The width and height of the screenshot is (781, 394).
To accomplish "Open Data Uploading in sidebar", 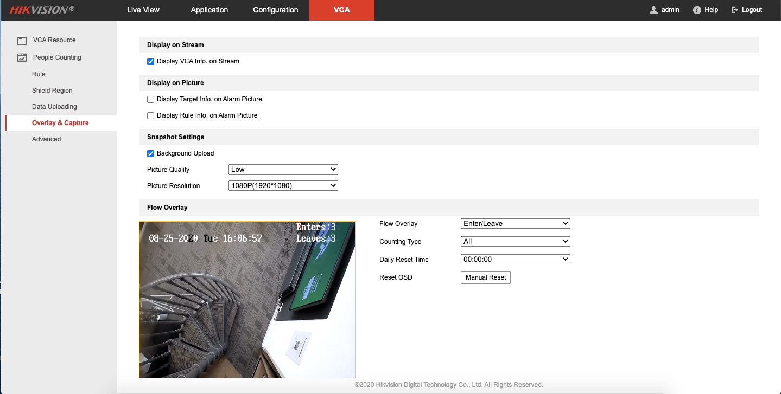I will tap(54, 107).
